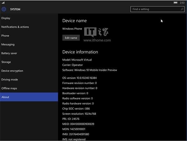Image resolution: width=187 pixels, height=141 pixels.
Task: Click the SYSTEM header title
Action: click(x=15, y=9)
